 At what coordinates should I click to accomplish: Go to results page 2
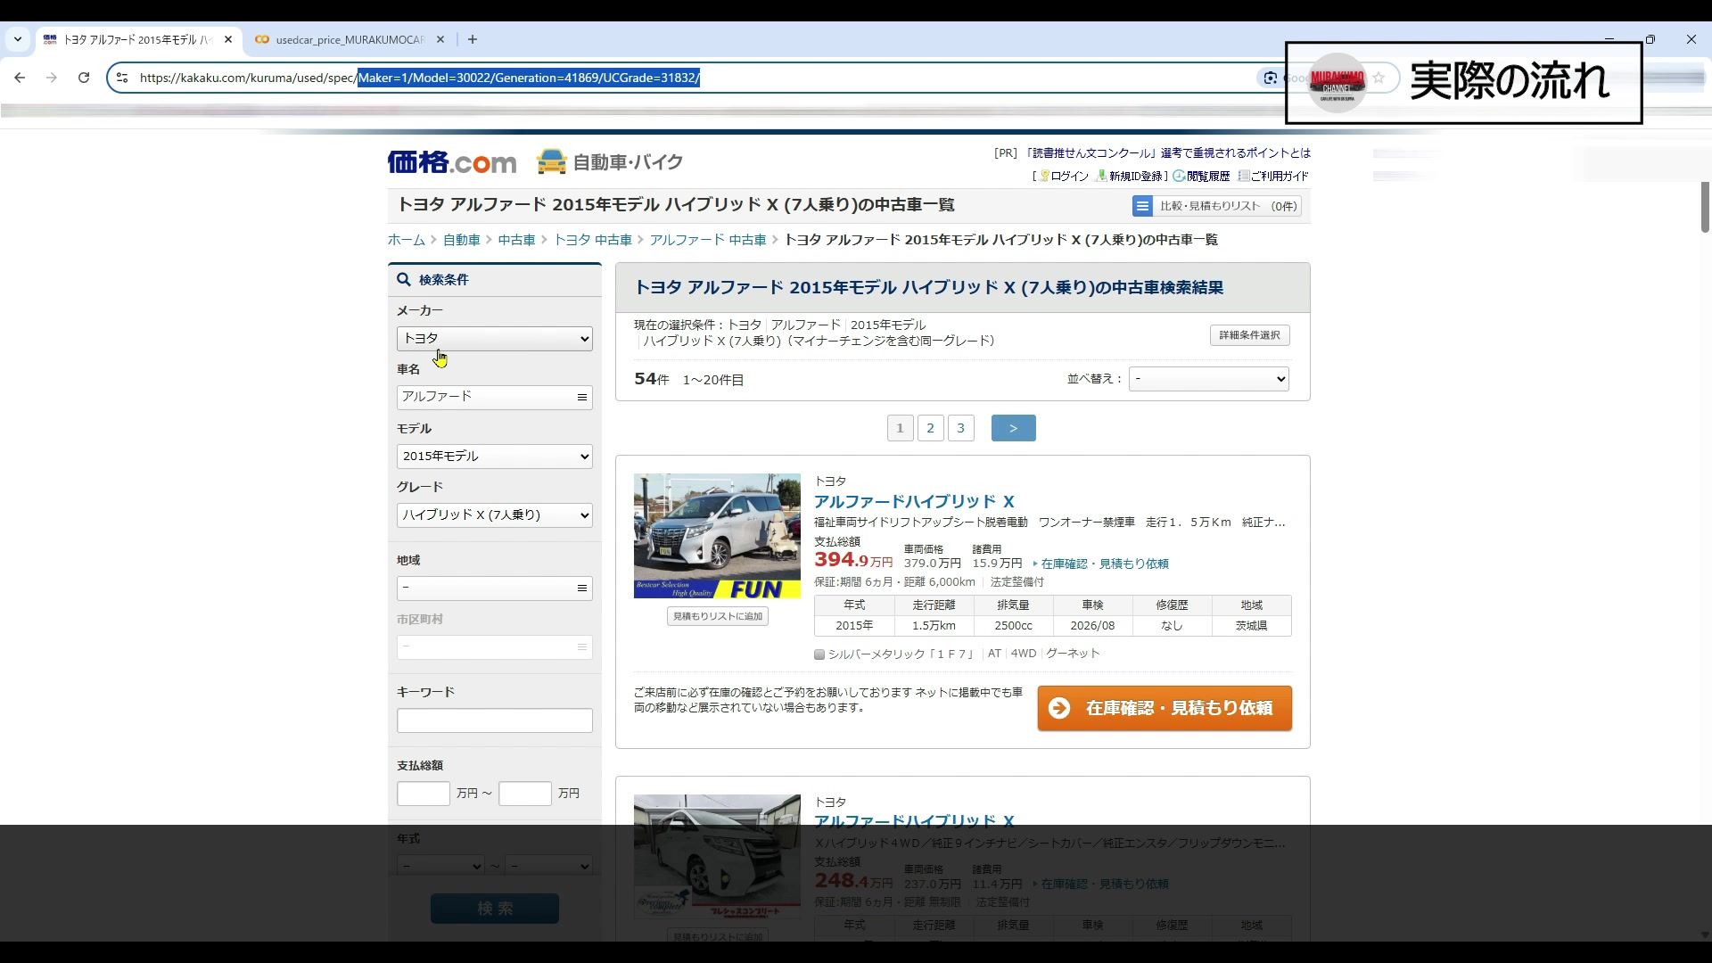coord(930,428)
